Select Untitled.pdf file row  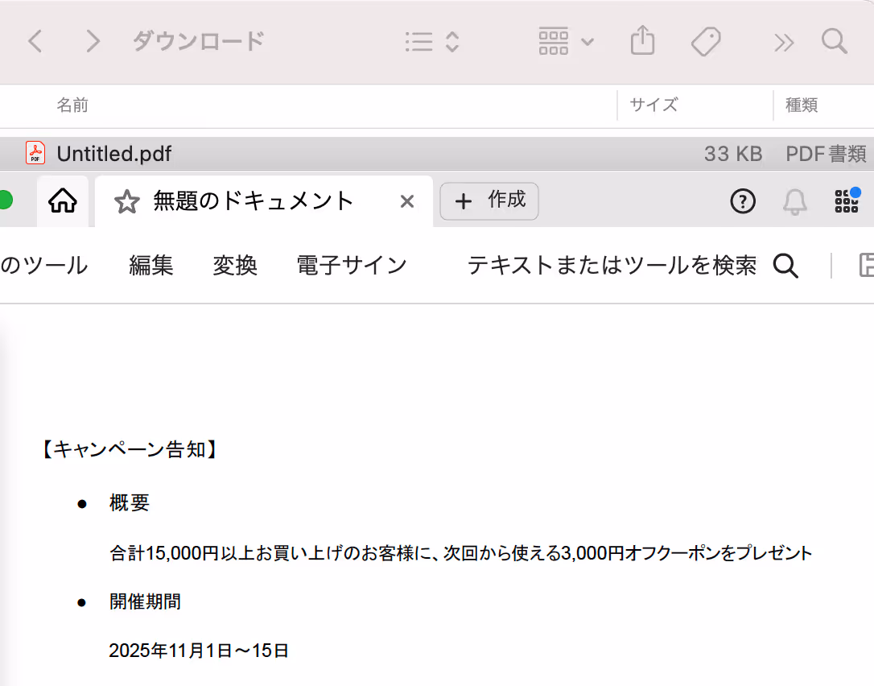click(437, 153)
